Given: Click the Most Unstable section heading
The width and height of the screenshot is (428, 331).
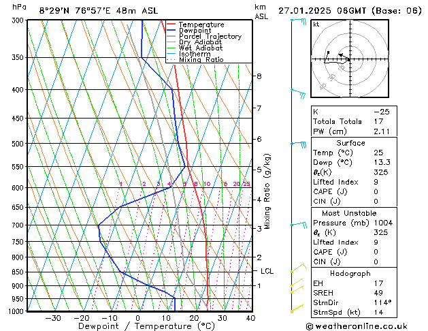Looking at the screenshot, I should [x=349, y=213].
